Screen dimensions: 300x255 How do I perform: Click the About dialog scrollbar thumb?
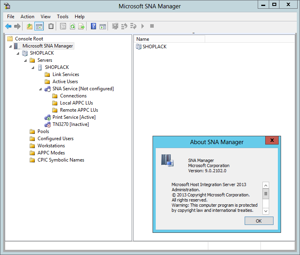[266, 194]
